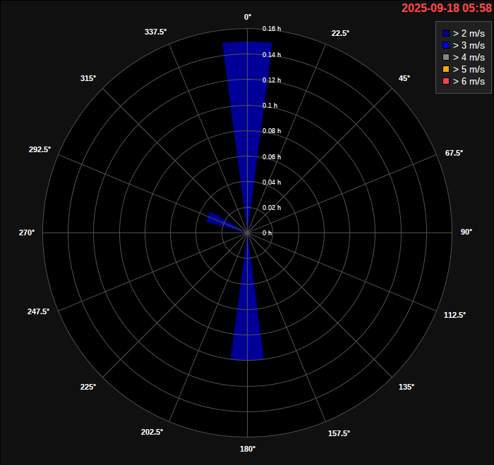Click the '180°' direction label
Viewport: 494px width, 465px height.
[x=248, y=449]
